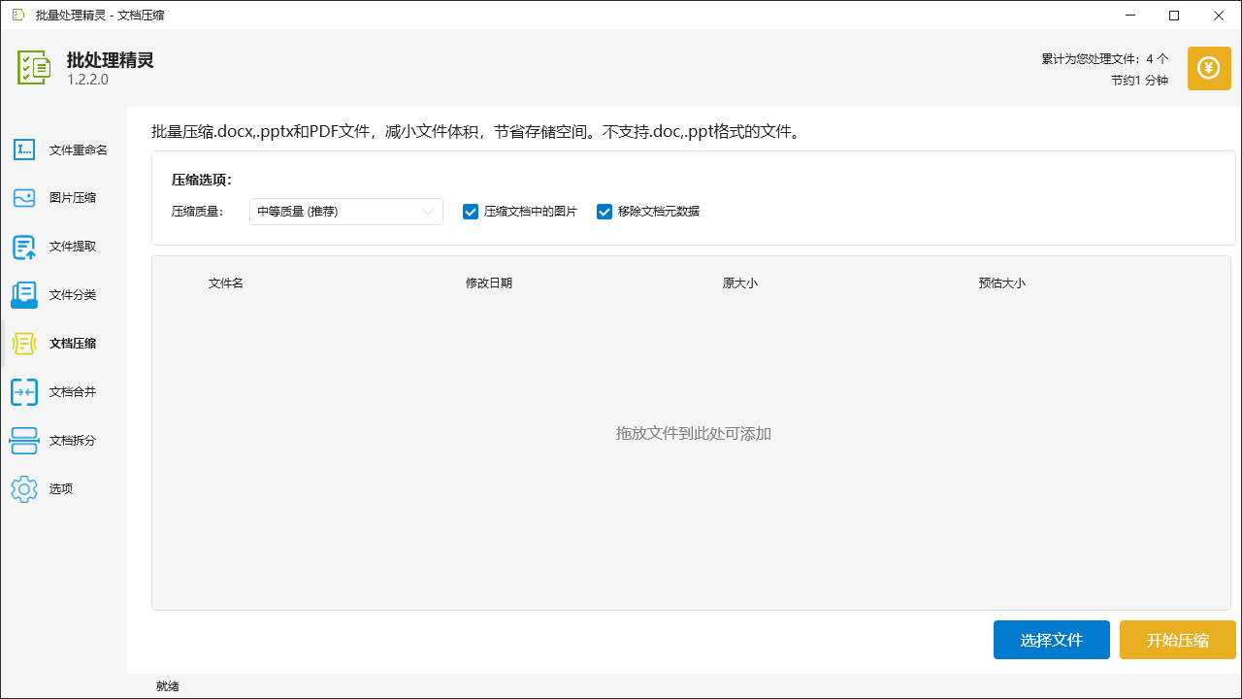Switch to the 文档合并 section
Viewport: 1242px width, 699px height.
[61, 391]
